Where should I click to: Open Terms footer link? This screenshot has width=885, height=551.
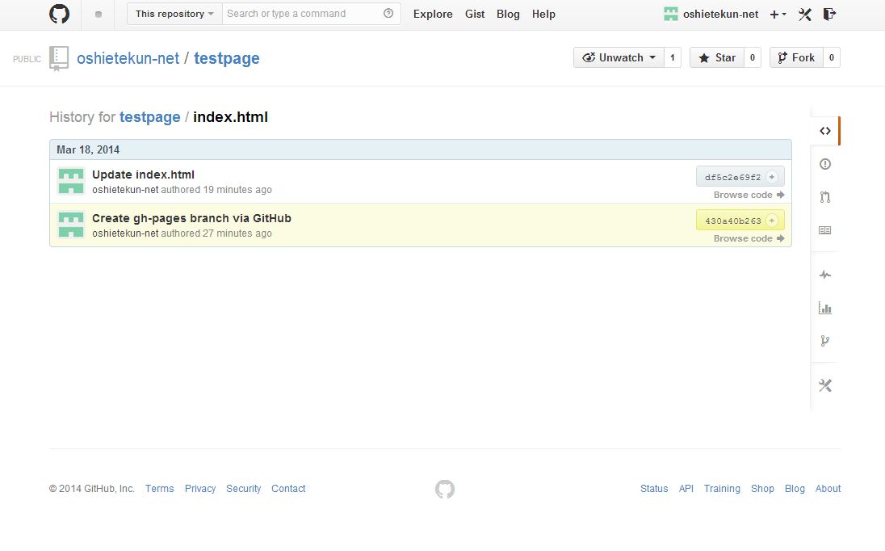click(x=160, y=488)
